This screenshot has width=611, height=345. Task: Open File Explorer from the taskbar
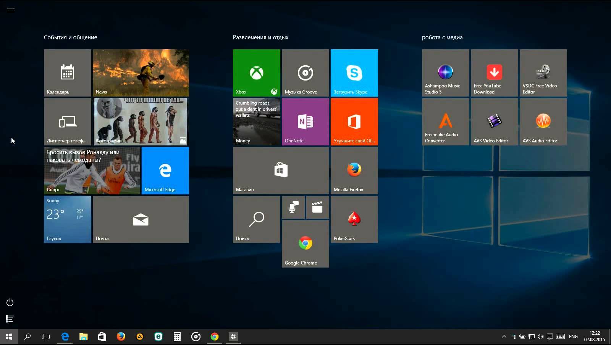[x=83, y=337]
